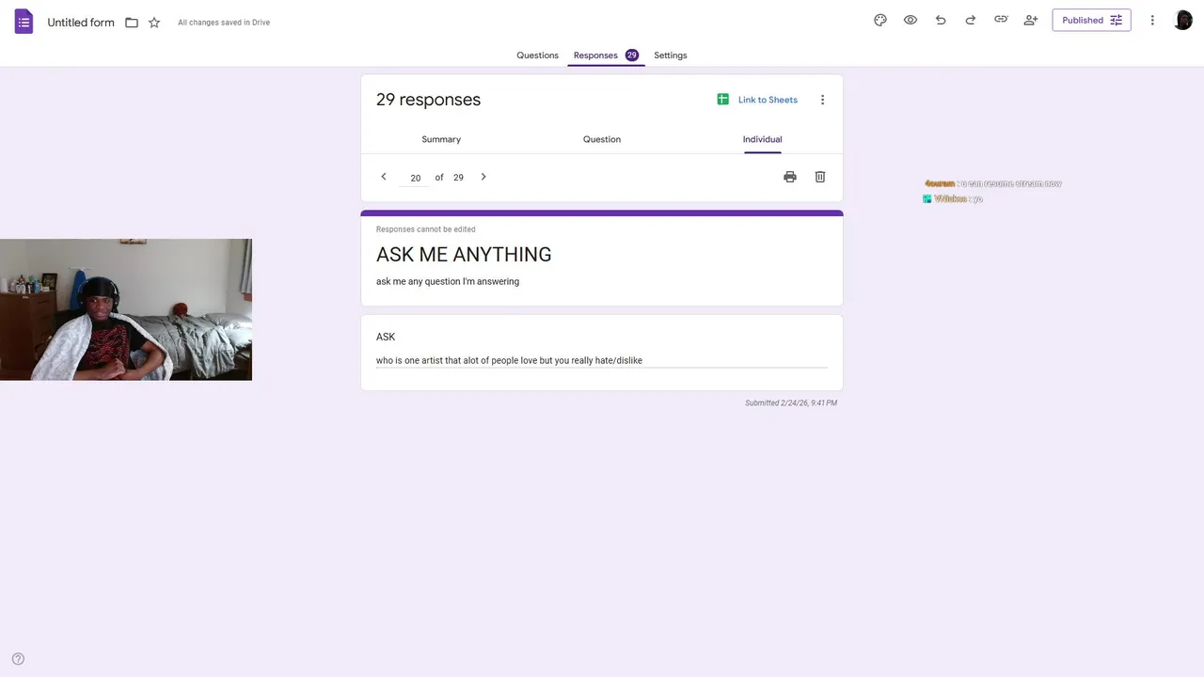This screenshot has height=677, width=1204.
Task: Click 'ask me any question I'm answering' description
Action: (448, 281)
